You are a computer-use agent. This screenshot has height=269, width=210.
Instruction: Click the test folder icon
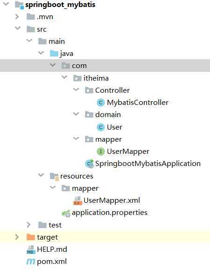click(x=42, y=225)
